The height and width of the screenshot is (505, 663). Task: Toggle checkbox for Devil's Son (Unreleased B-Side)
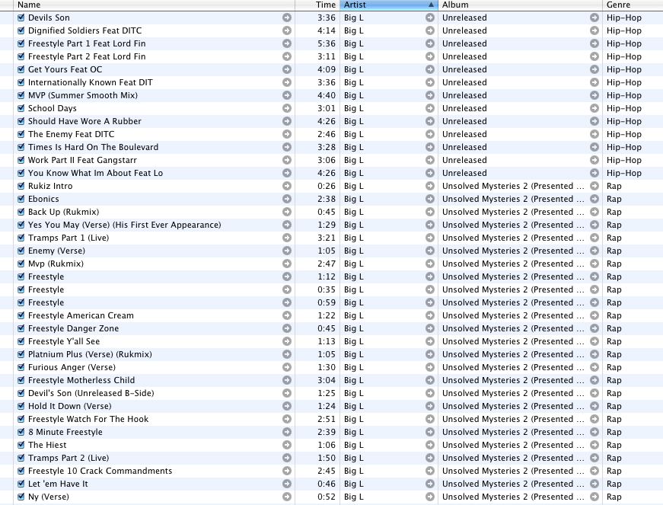tap(21, 393)
